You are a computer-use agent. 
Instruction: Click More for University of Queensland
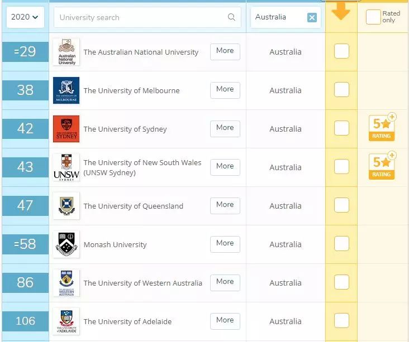[225, 206]
